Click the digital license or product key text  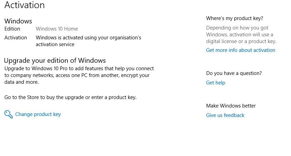click(241, 41)
